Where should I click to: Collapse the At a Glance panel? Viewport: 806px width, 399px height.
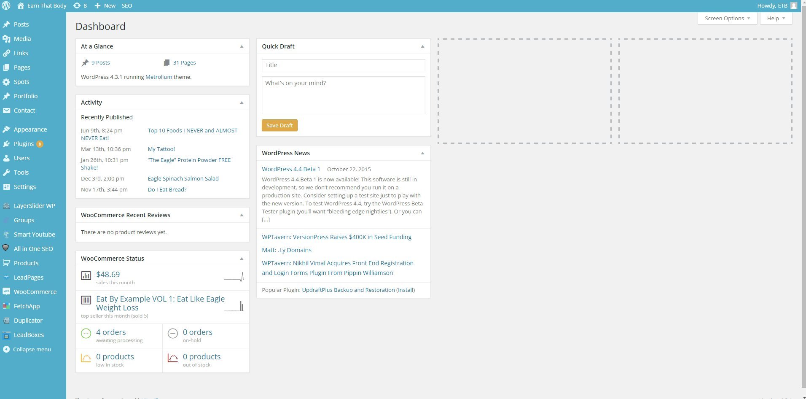tap(242, 46)
